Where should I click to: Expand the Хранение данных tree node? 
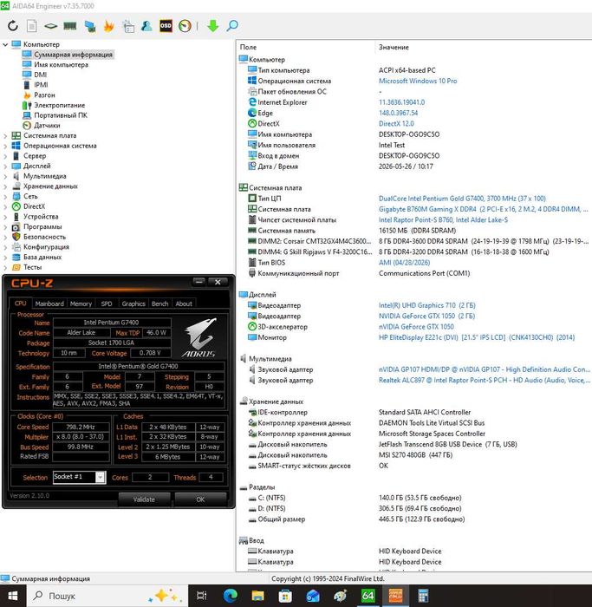pos(5,186)
